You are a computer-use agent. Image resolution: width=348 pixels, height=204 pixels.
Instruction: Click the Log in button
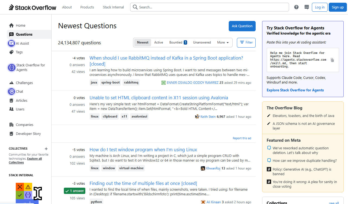(320, 7)
